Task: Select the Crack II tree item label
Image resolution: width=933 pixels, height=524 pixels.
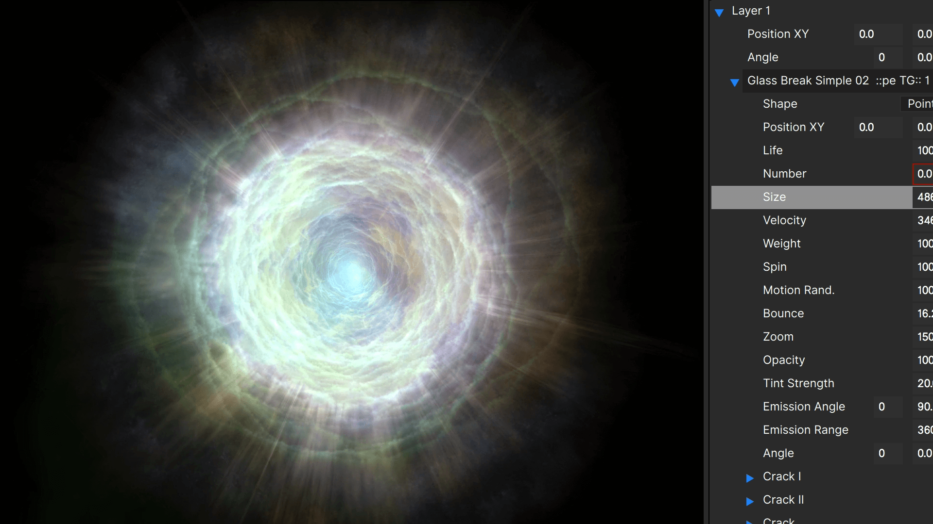Action: point(783,500)
